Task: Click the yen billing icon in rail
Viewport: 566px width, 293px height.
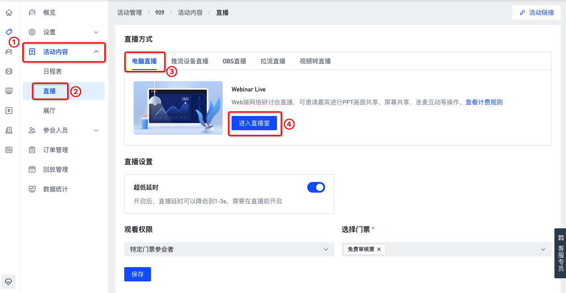Action: coord(9,111)
